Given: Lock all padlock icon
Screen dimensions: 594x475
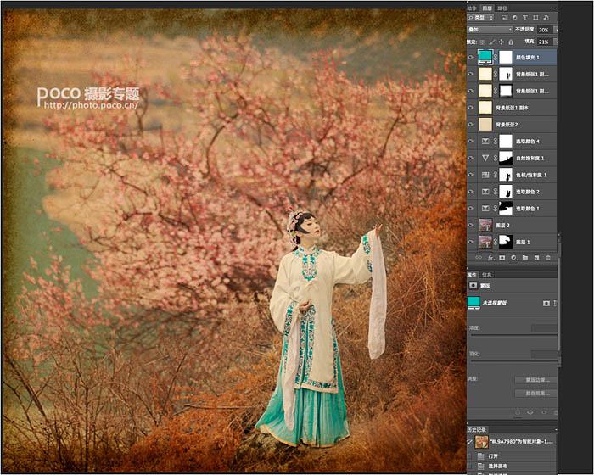Looking at the screenshot, I should pos(511,42).
